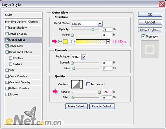The image size is (166, 129).
Task: Select the Inner Glow style row
Action: [x=23, y=46]
